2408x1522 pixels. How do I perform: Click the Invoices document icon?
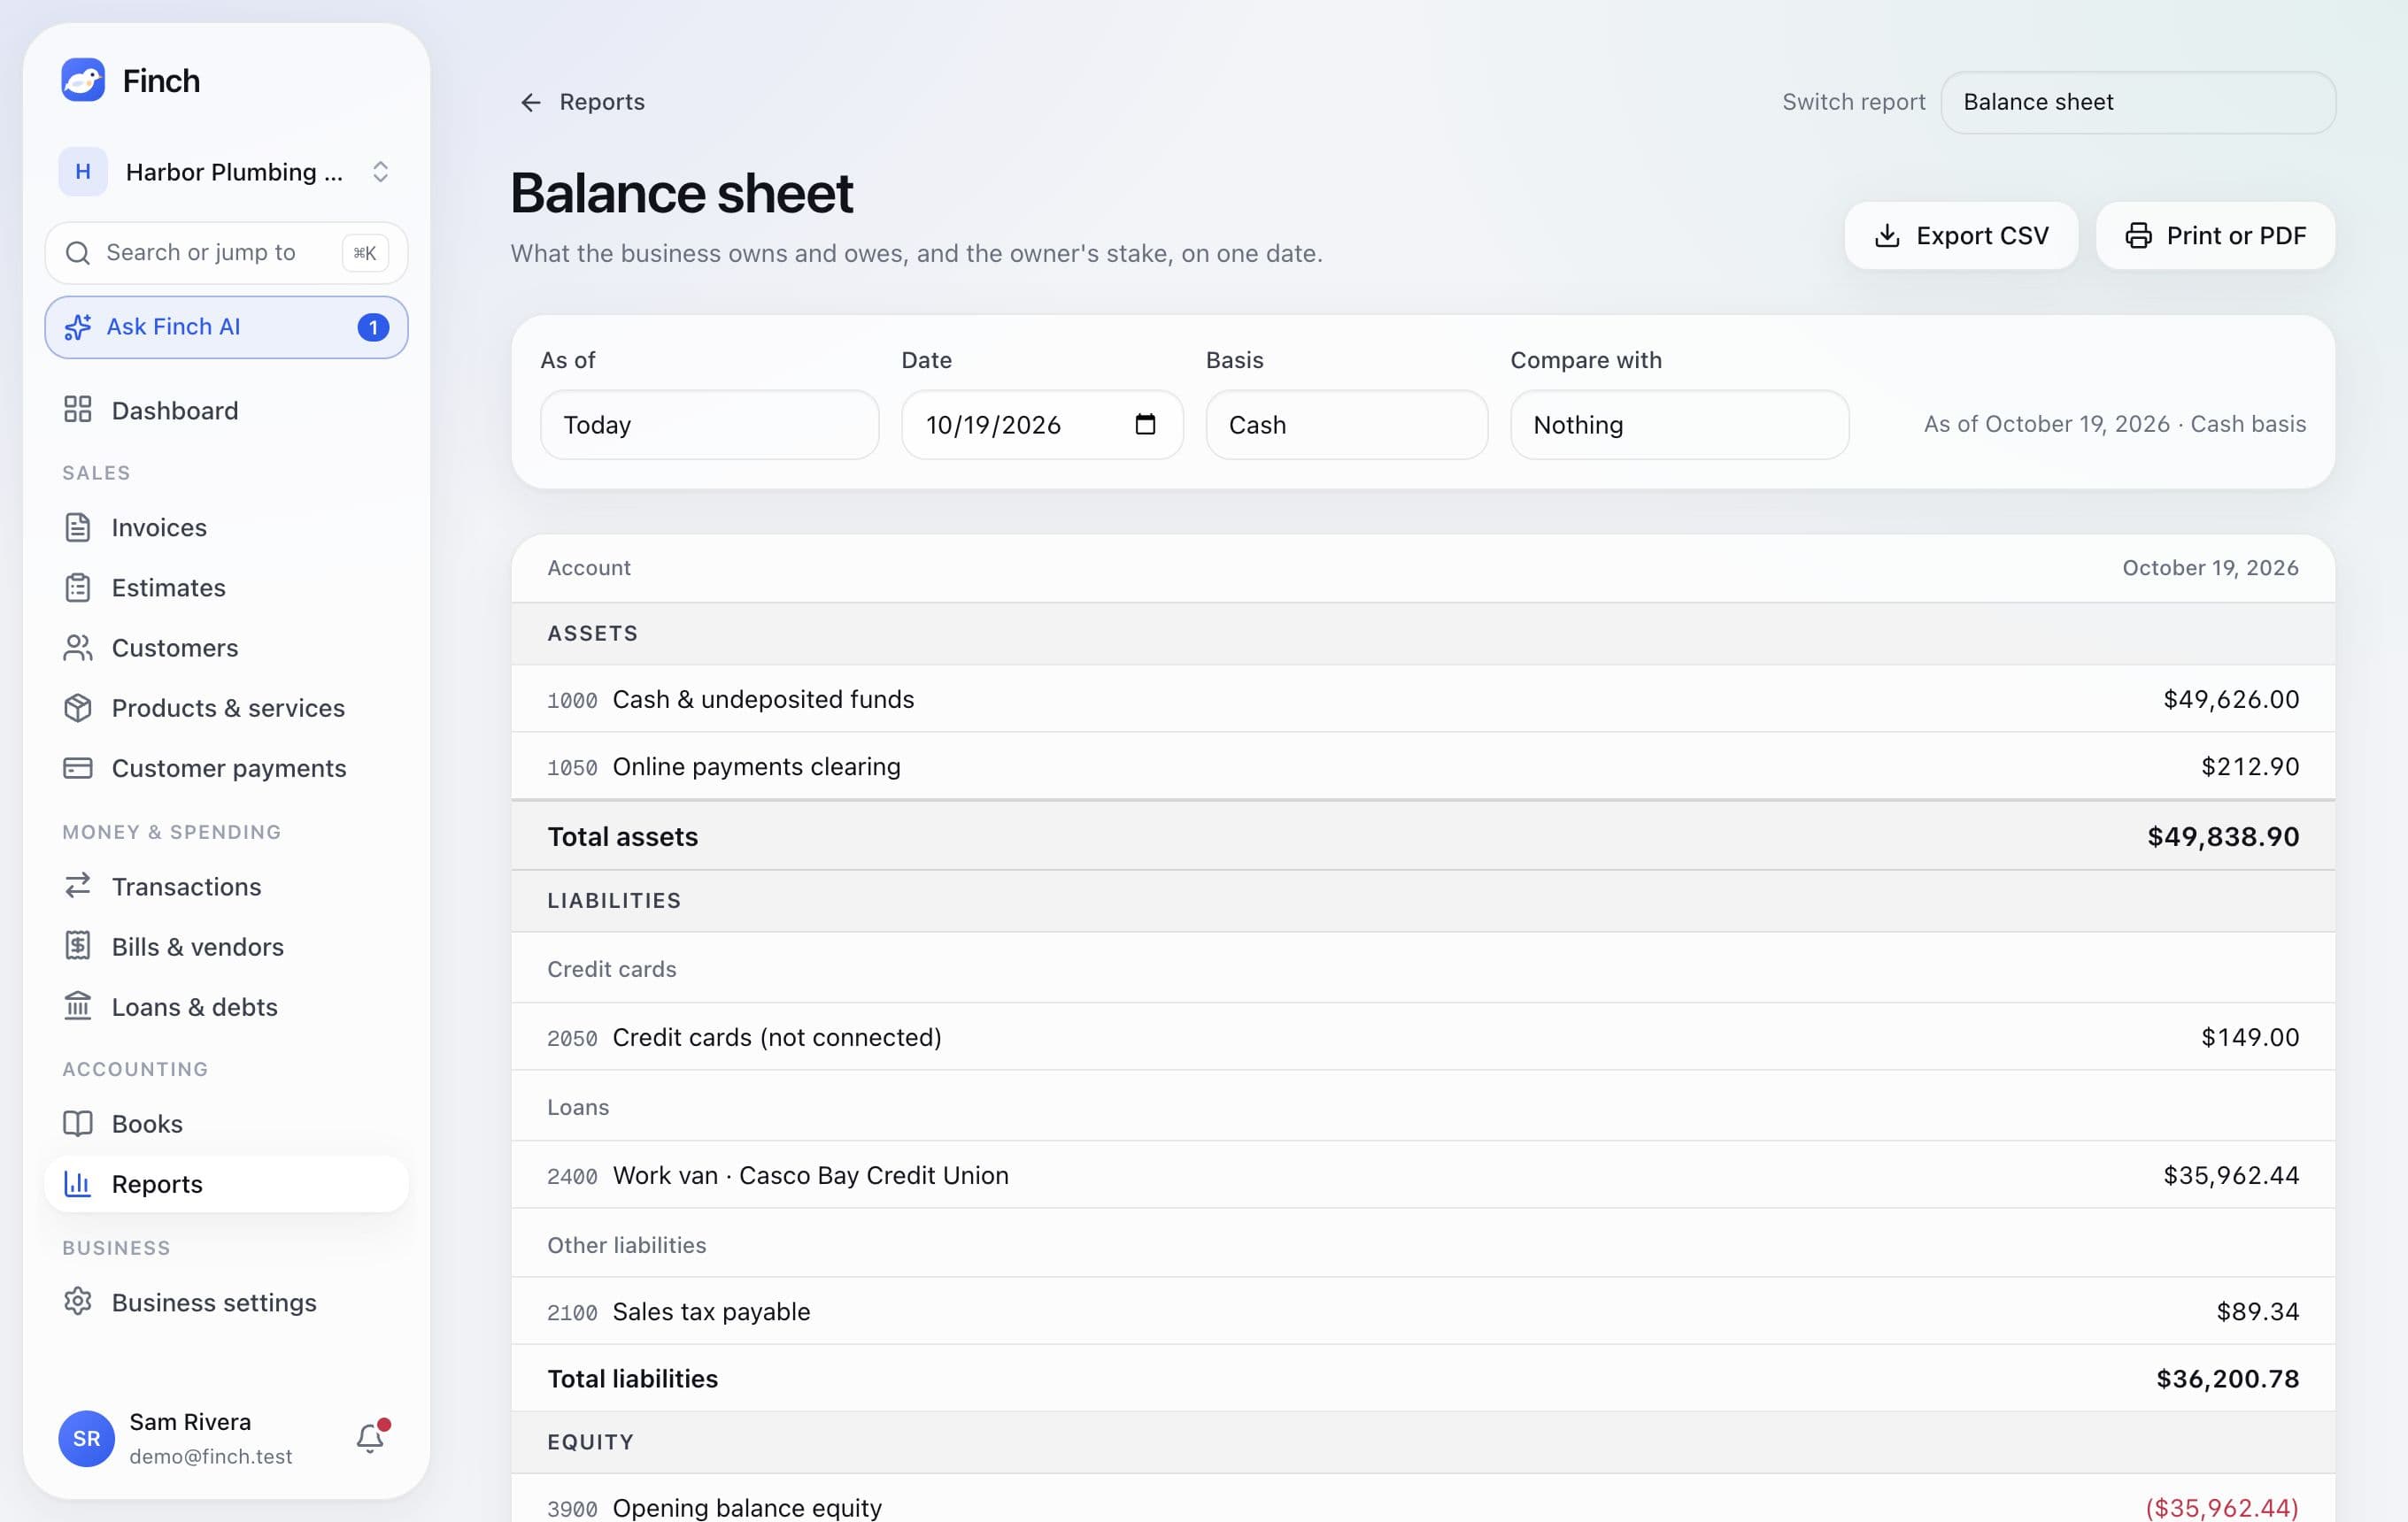78,527
